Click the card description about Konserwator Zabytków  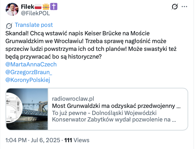(x=114, y=116)
